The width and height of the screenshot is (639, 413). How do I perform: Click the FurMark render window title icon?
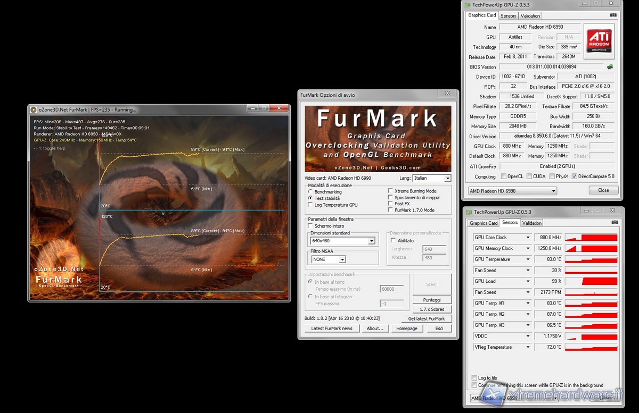point(34,109)
